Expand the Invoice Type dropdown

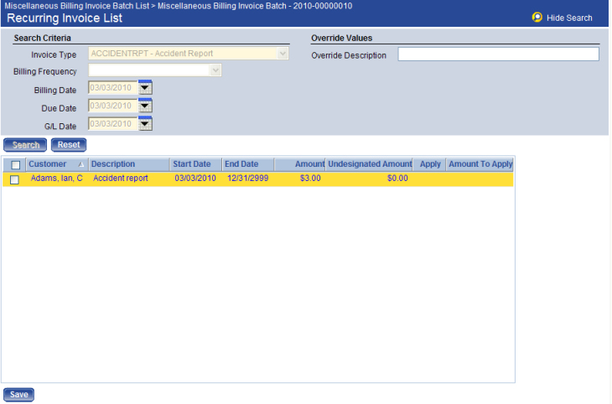coord(283,54)
